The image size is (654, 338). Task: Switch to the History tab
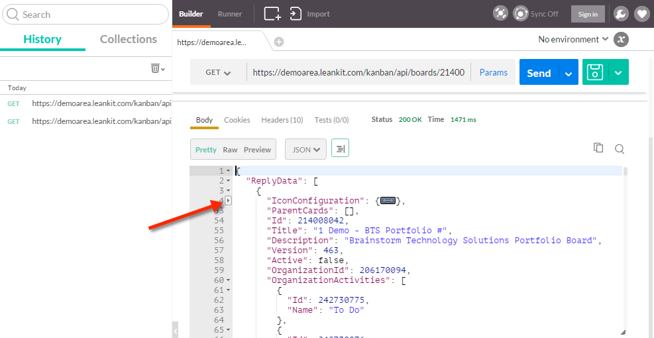point(42,39)
